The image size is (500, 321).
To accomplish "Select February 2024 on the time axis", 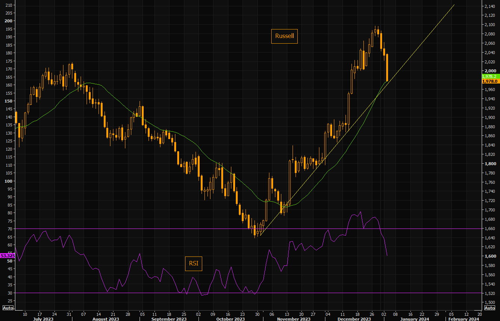I will pos(463,319).
